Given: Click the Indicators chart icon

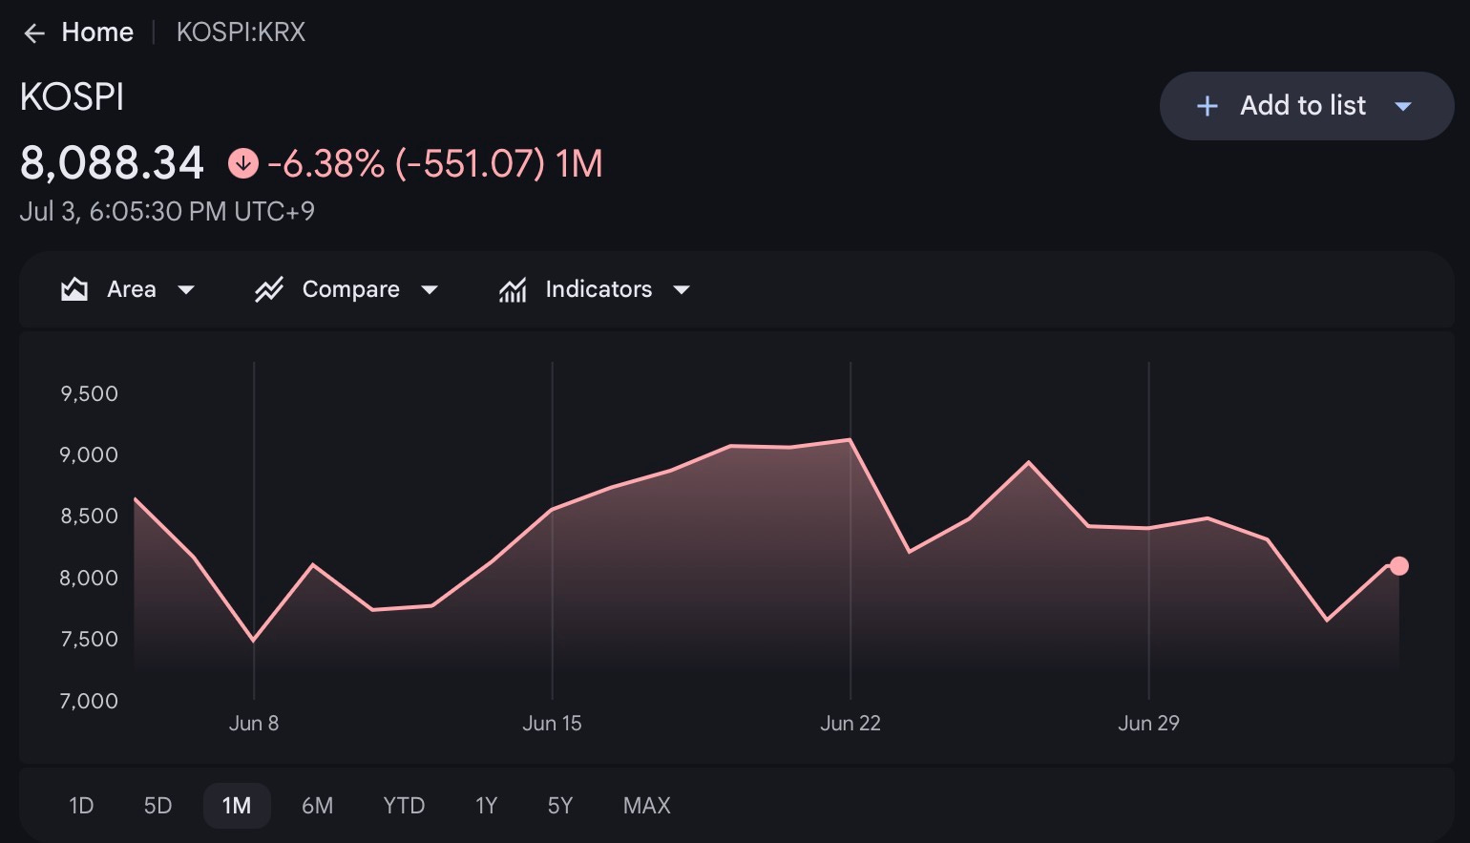Looking at the screenshot, I should [513, 289].
